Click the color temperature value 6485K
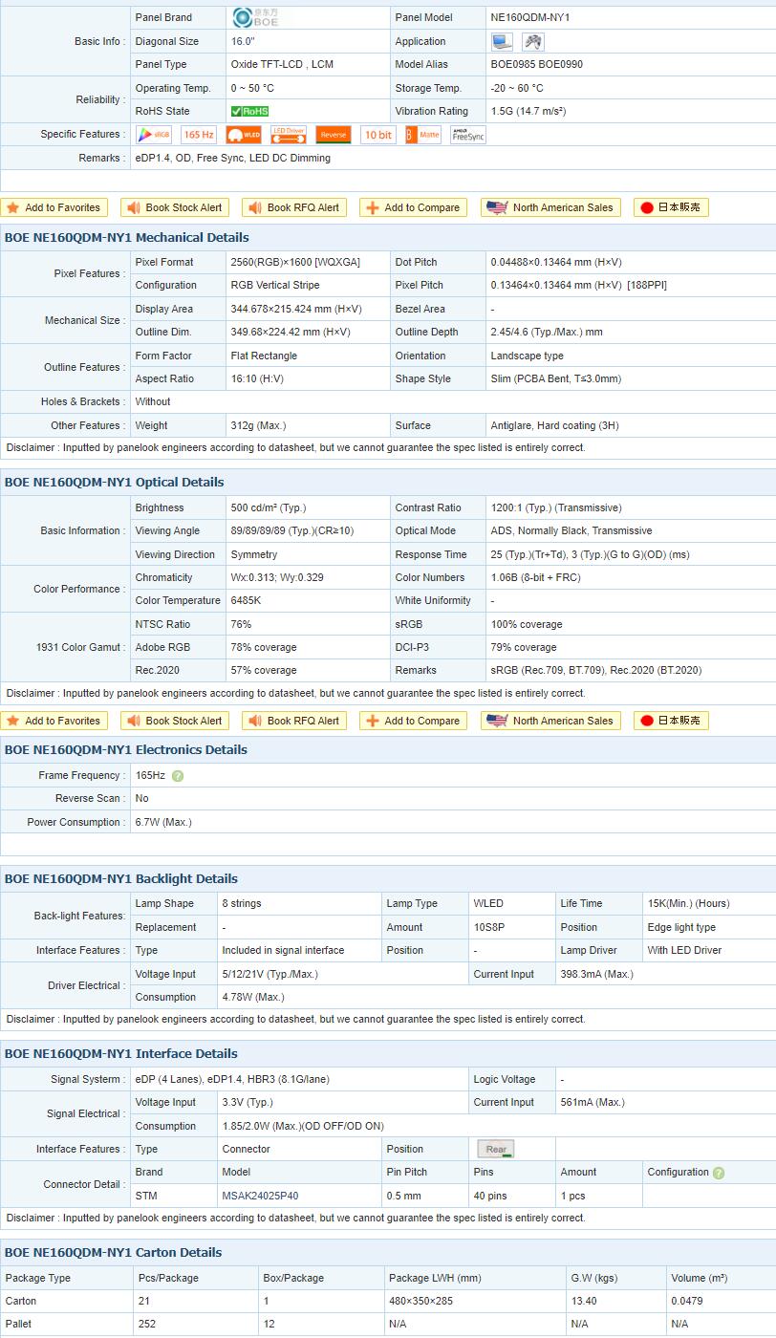The height and width of the screenshot is (1338, 776). 246,600
